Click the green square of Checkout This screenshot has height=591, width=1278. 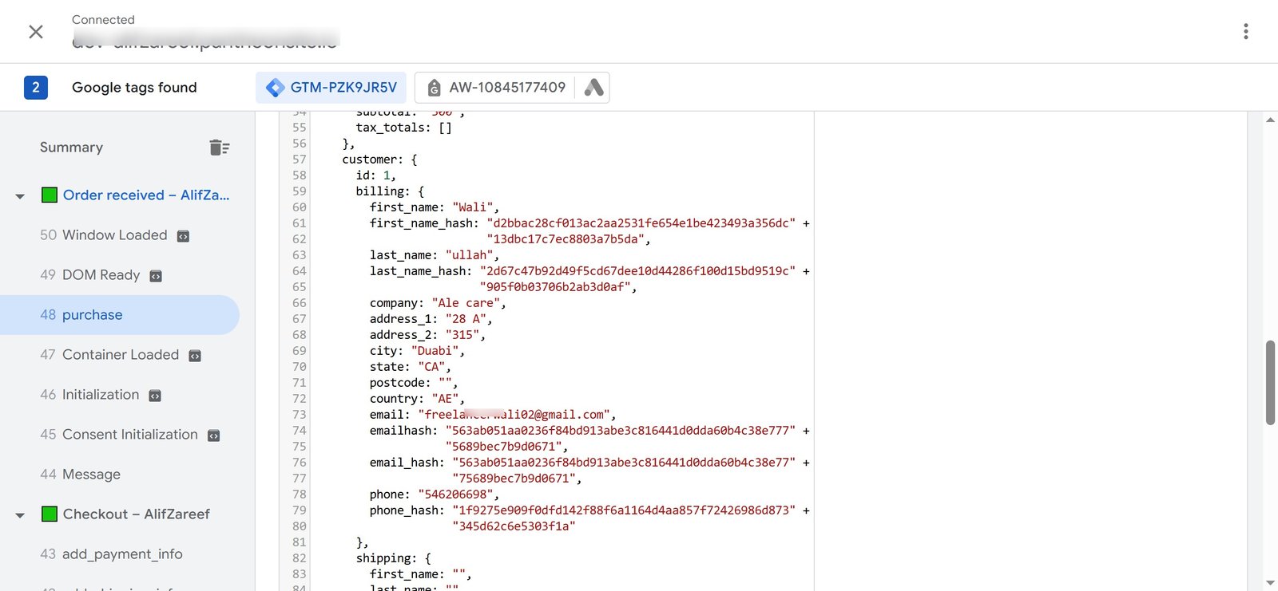50,514
